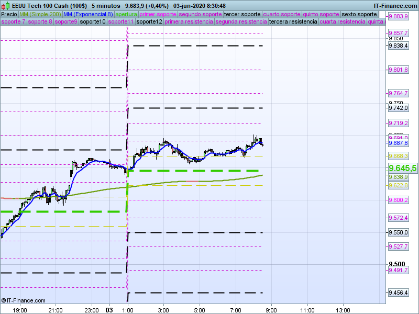Viewport: 419px width, 314px height.
Task: Click the primer soporte label
Action: (158, 14)
